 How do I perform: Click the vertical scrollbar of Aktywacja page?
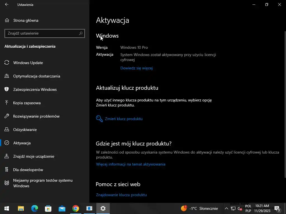(285, 104)
